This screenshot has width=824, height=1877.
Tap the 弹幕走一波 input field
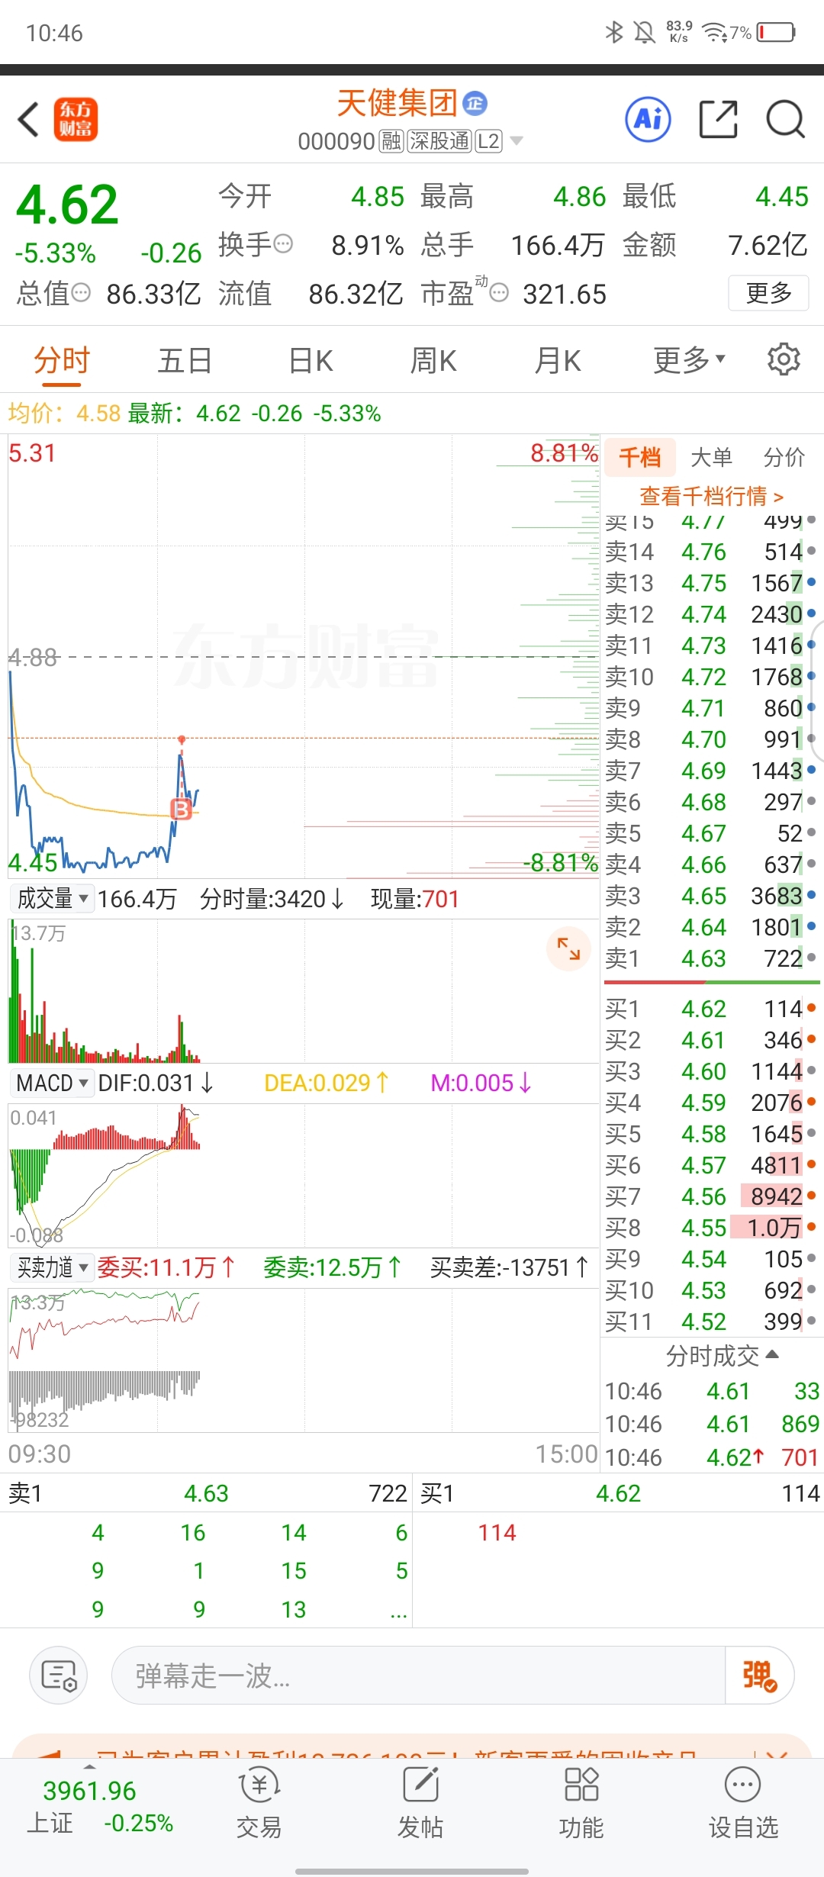(x=418, y=1676)
